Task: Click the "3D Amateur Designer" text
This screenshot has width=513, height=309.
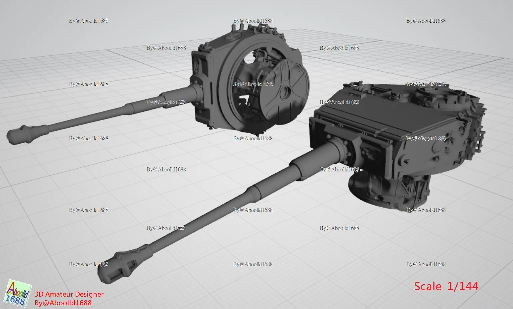Action: click(x=69, y=294)
